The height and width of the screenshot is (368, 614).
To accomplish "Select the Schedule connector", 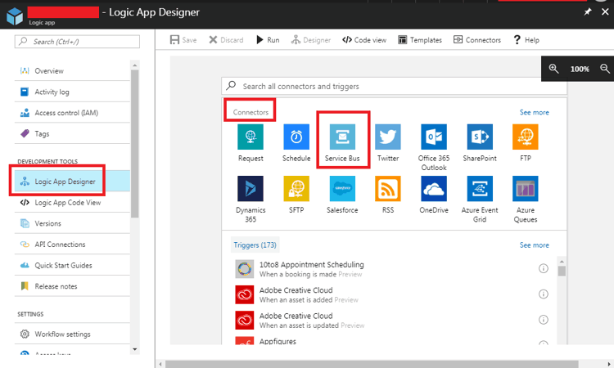I will (x=296, y=137).
